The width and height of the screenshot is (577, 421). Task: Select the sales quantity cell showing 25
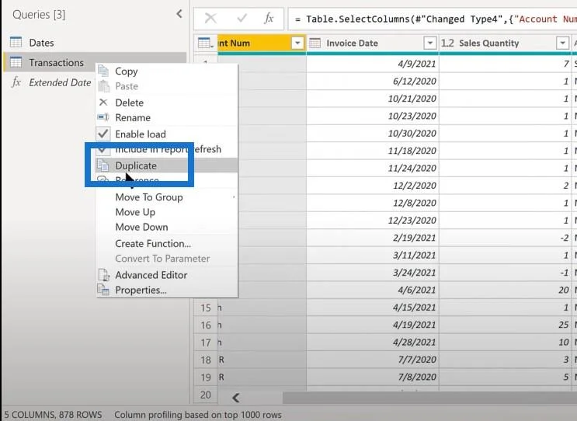pyautogui.click(x=505, y=325)
